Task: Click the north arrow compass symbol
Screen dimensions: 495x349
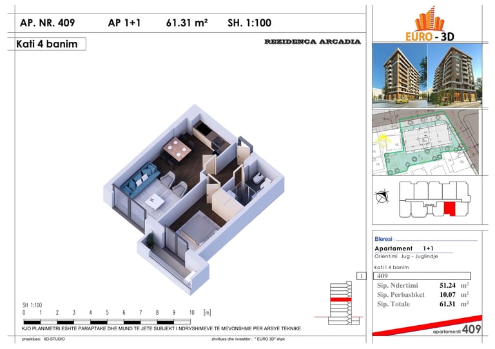Action: (382, 197)
